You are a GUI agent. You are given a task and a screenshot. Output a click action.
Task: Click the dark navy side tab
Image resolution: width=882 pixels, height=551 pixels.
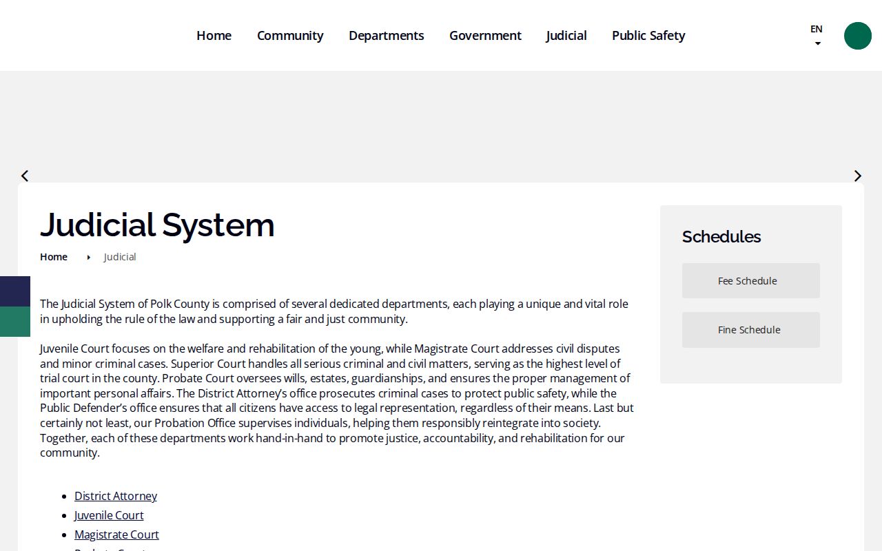(x=15, y=291)
